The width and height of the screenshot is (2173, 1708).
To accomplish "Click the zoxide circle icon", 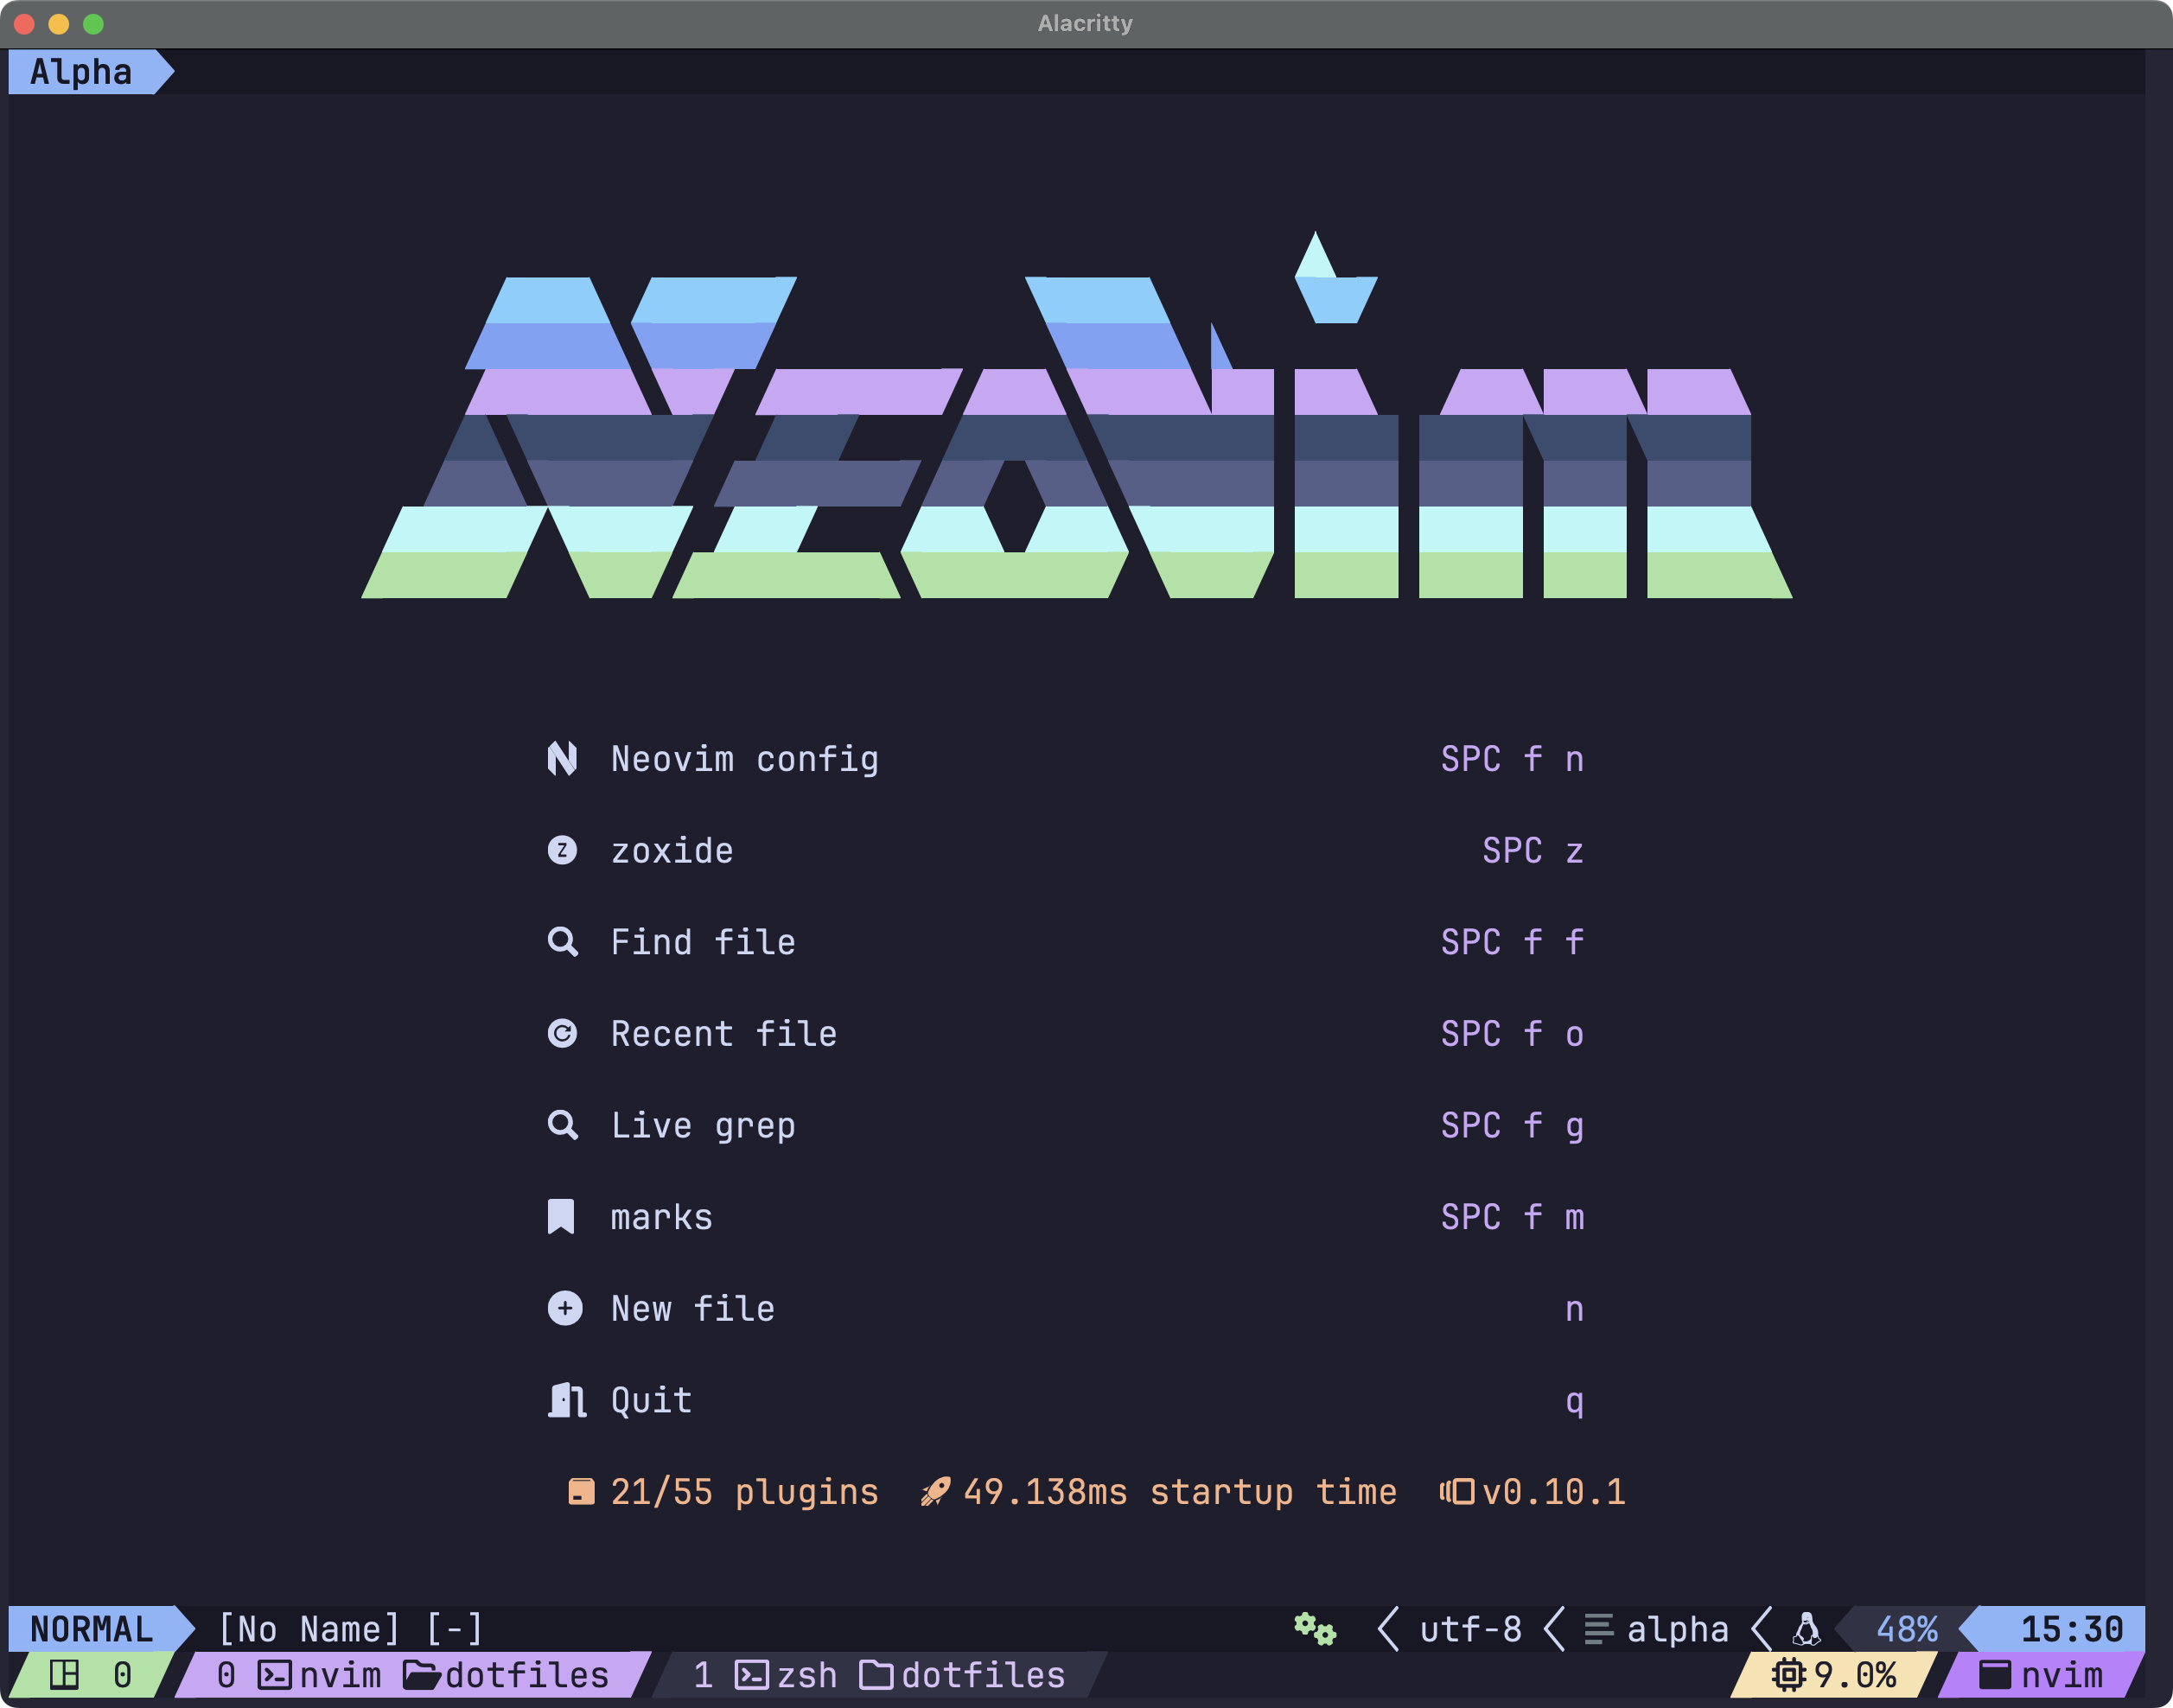I will tap(562, 850).
